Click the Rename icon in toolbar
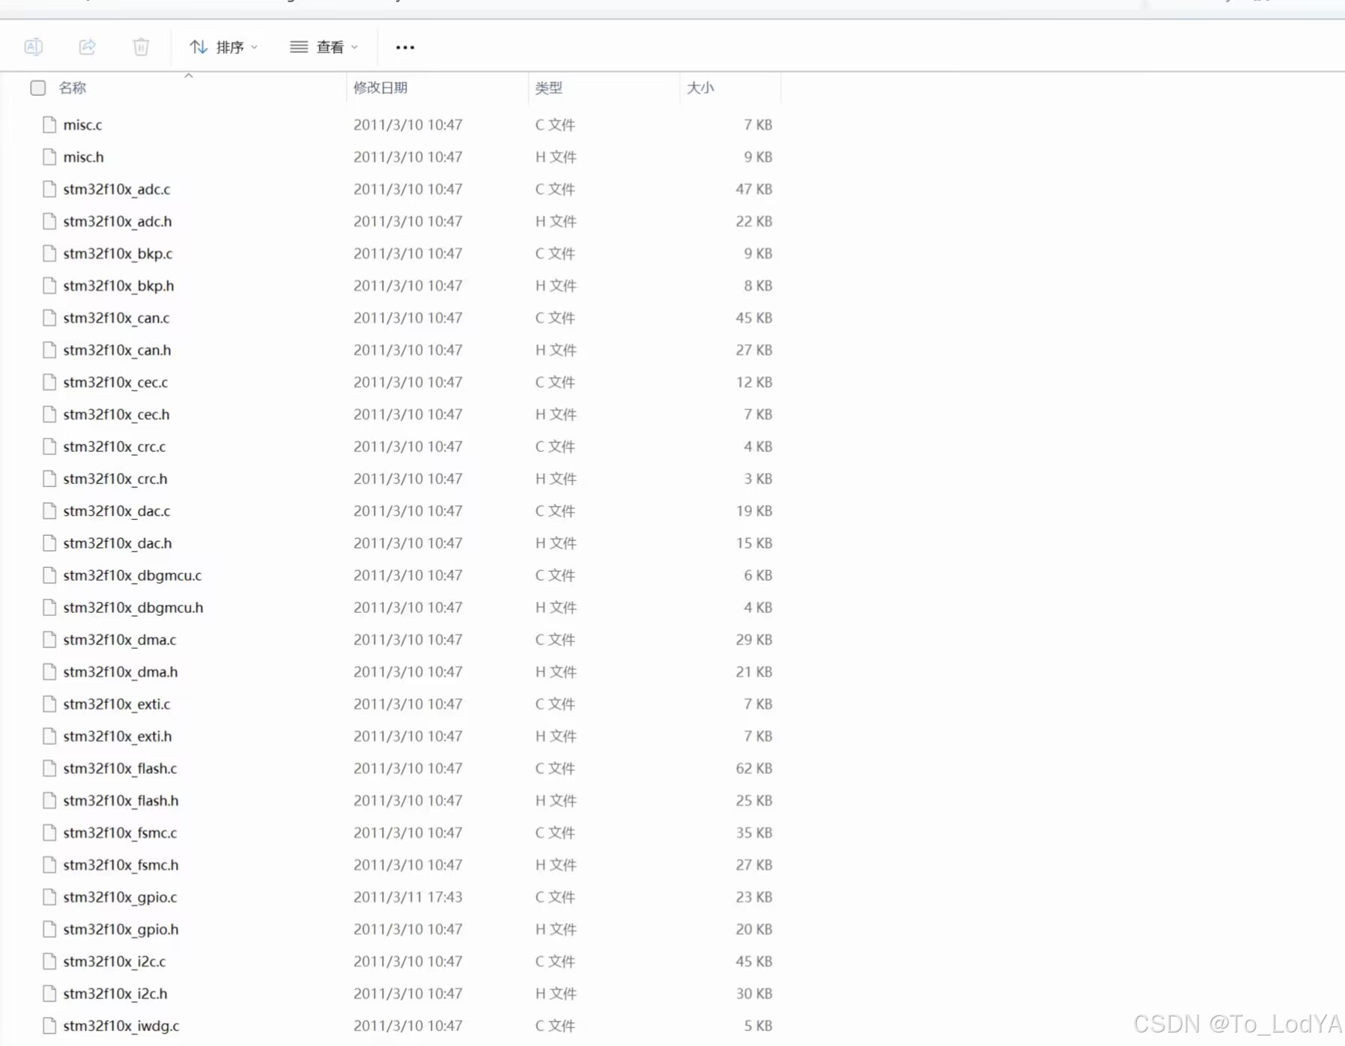This screenshot has width=1345, height=1046. click(x=34, y=46)
